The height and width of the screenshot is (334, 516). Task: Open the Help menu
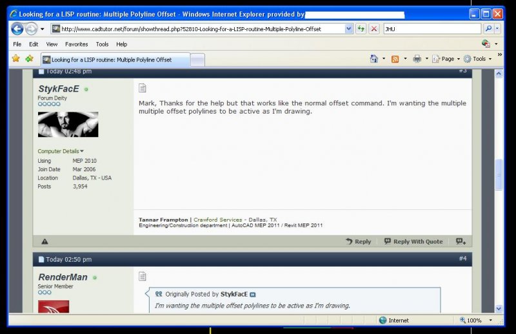[x=121, y=44]
